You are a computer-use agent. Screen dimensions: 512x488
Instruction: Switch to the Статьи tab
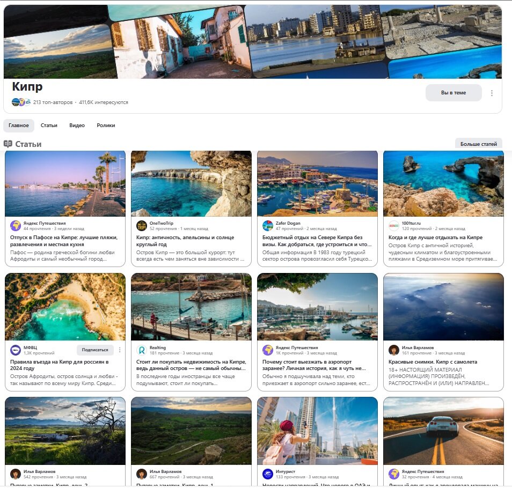pyautogui.click(x=49, y=125)
